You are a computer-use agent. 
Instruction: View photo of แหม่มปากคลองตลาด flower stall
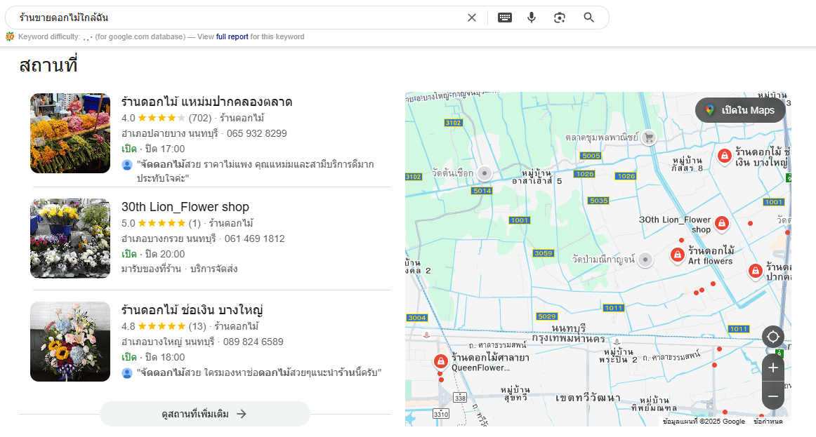(x=70, y=133)
